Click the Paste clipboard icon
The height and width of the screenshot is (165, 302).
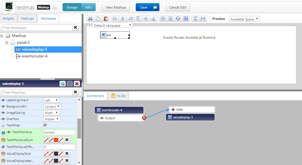click(106, 19)
